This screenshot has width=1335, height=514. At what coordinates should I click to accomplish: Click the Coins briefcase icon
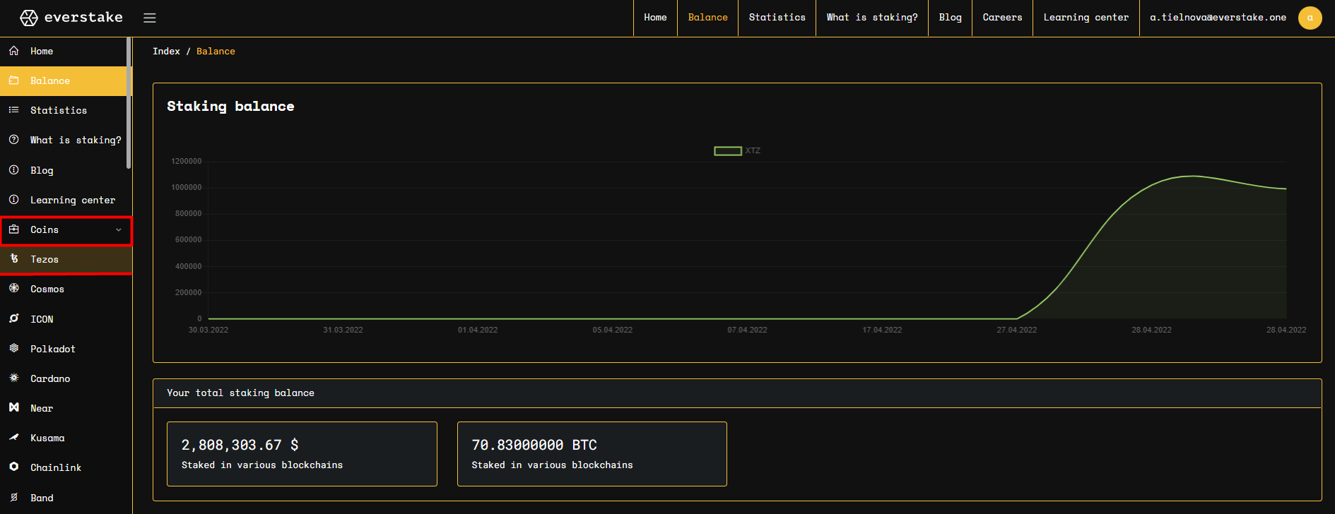(x=14, y=229)
